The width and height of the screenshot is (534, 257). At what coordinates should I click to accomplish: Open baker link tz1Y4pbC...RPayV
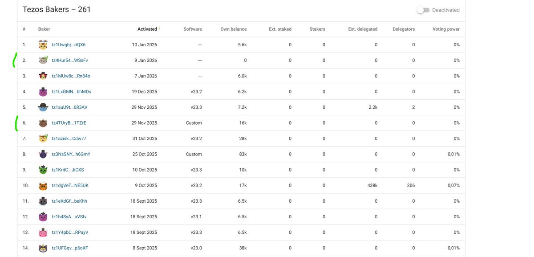click(70, 232)
